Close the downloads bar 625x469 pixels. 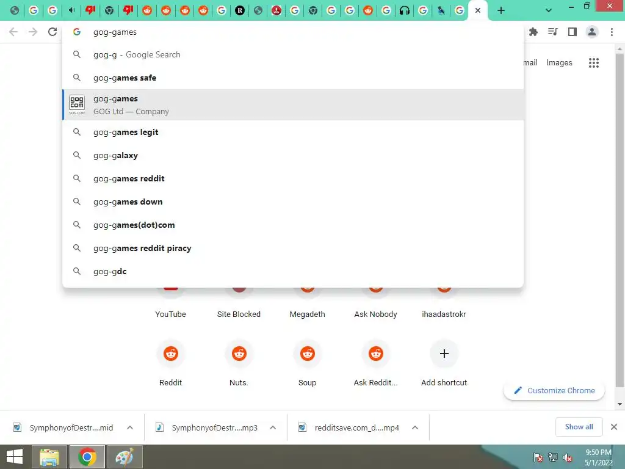[614, 427]
